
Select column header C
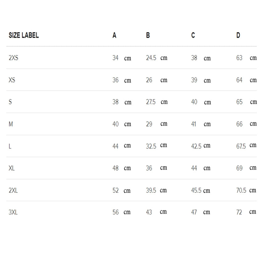click(193, 35)
